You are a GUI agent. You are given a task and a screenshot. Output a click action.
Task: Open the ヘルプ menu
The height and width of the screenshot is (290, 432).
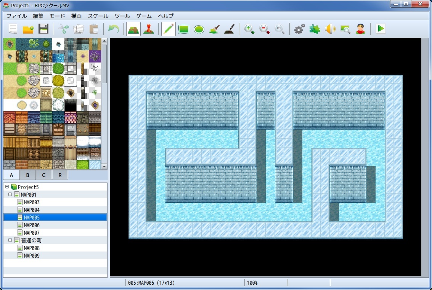click(x=165, y=16)
